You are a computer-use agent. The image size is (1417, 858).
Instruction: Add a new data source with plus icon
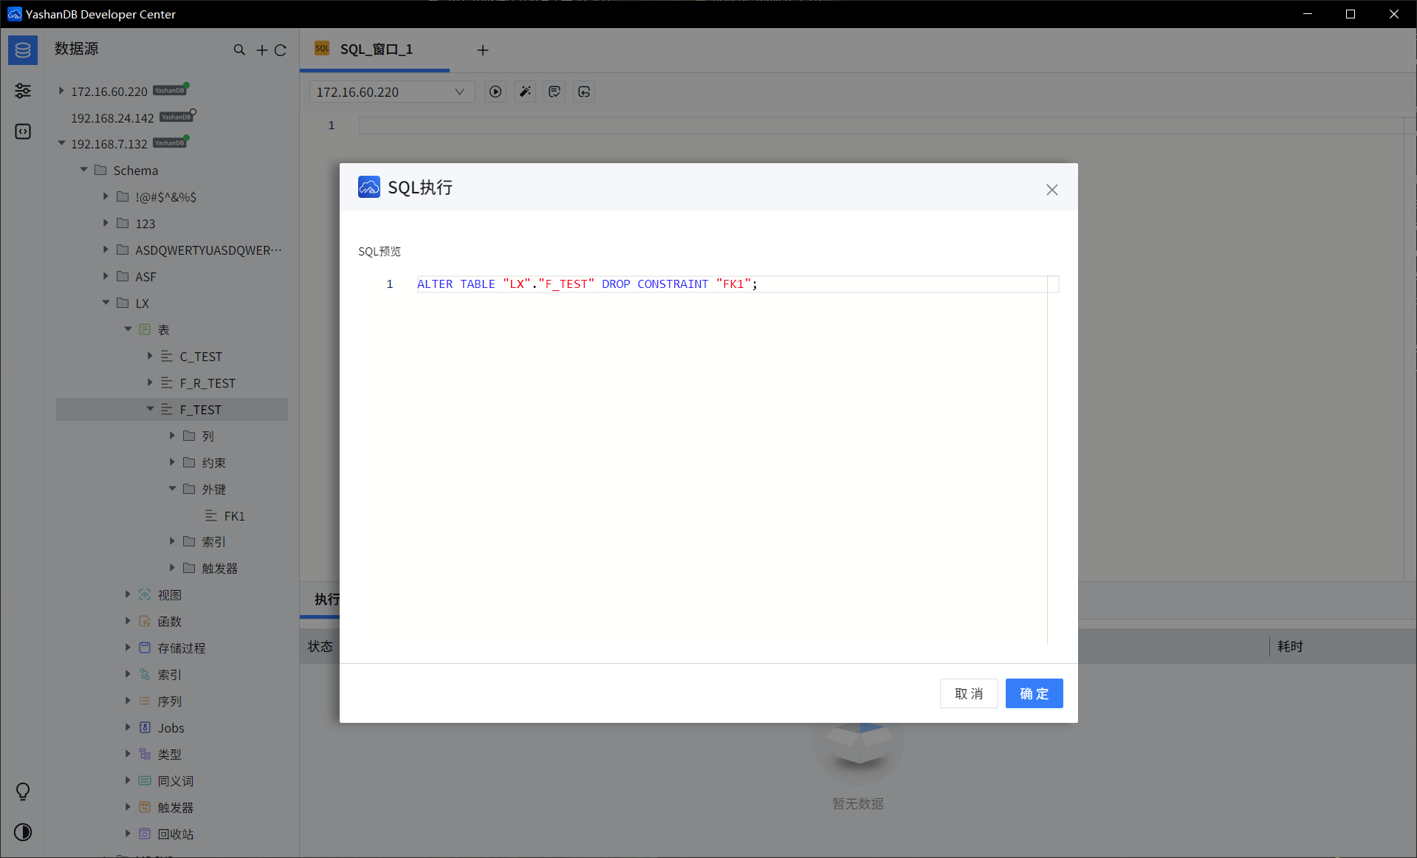tap(261, 50)
